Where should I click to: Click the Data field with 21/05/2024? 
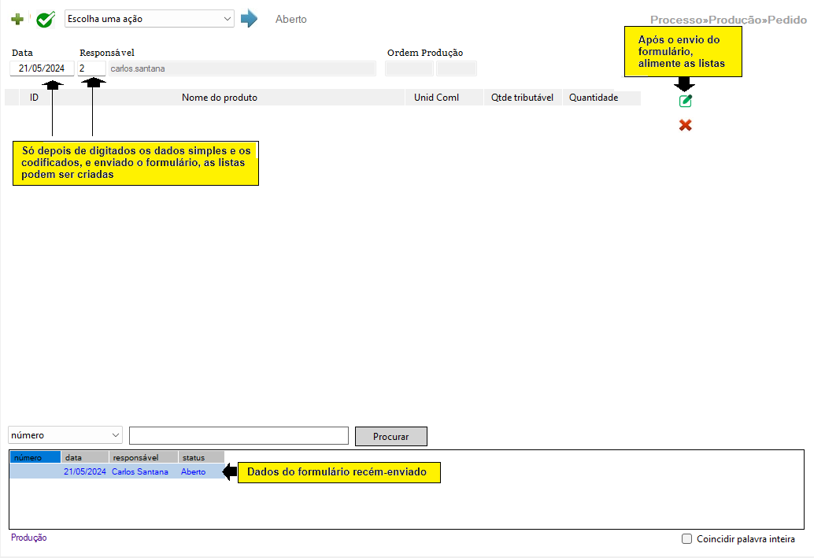[43, 68]
